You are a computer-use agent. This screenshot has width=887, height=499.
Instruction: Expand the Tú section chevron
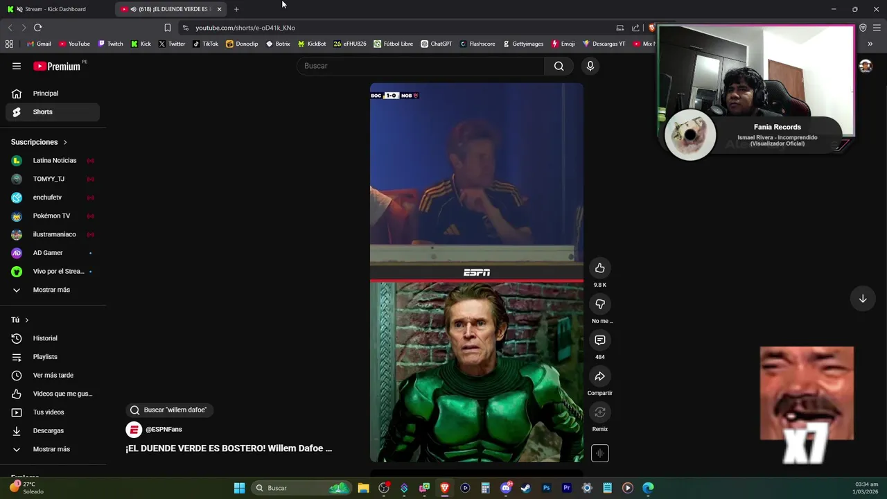pyautogui.click(x=27, y=320)
